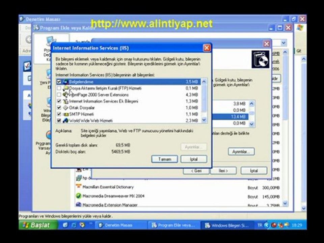Viewport: 324px width, 243px height.
Task: Disable the SMTP Hizmeti checkbox
Action: 59,114
